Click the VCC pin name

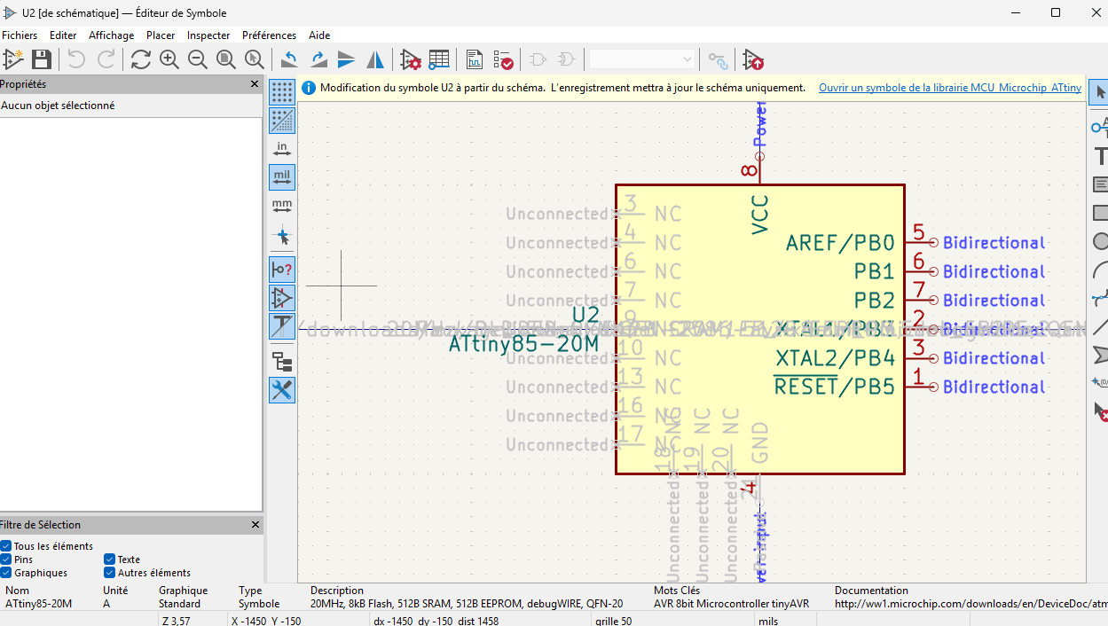tap(760, 215)
